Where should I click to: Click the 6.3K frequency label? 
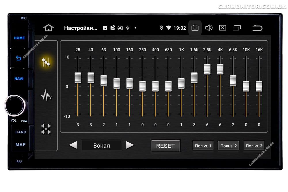[x=233, y=50]
